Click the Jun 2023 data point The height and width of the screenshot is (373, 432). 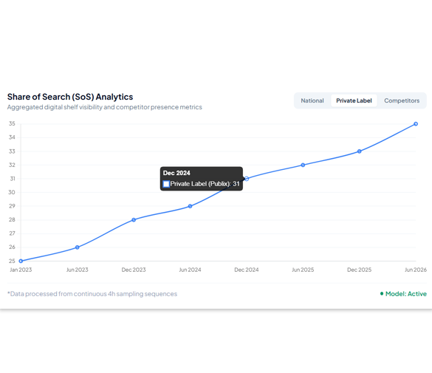pos(77,247)
